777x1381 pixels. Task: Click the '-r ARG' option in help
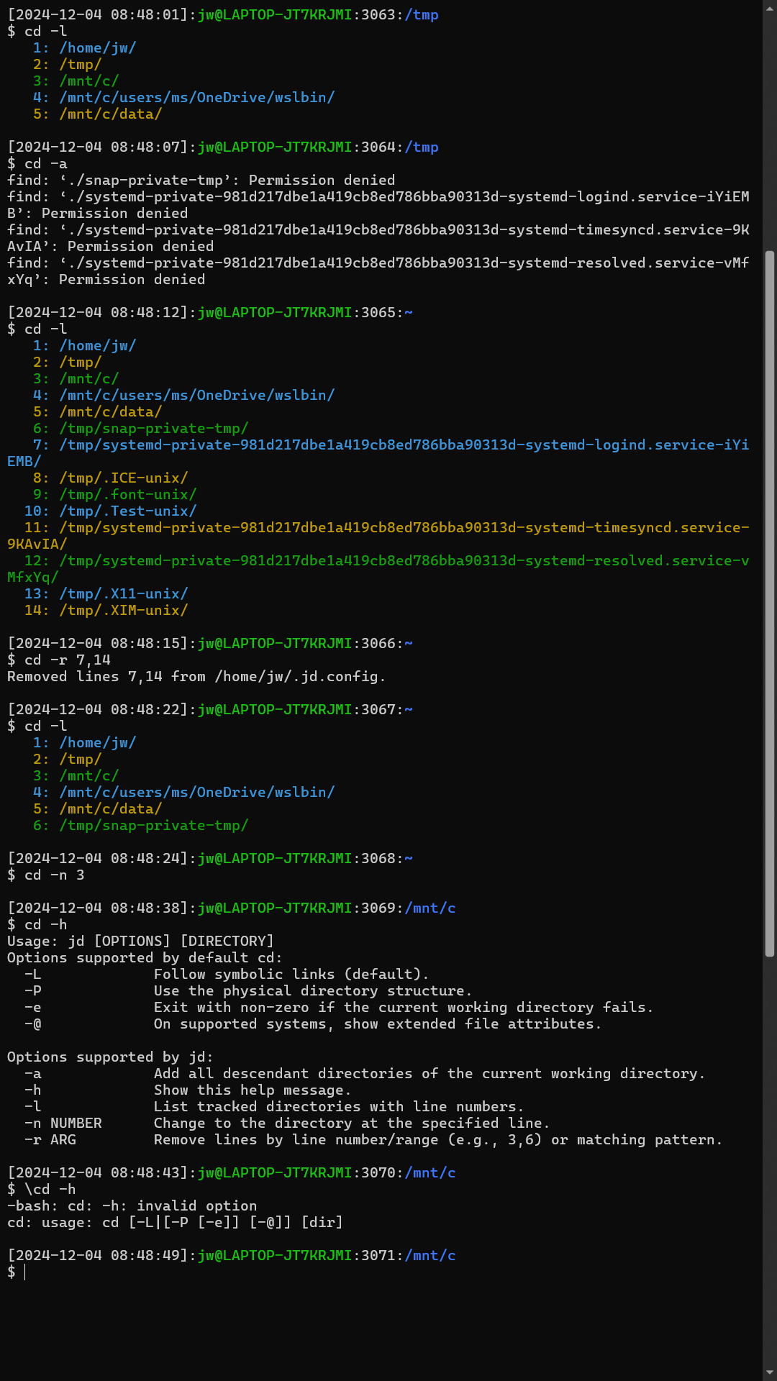coord(50,1140)
